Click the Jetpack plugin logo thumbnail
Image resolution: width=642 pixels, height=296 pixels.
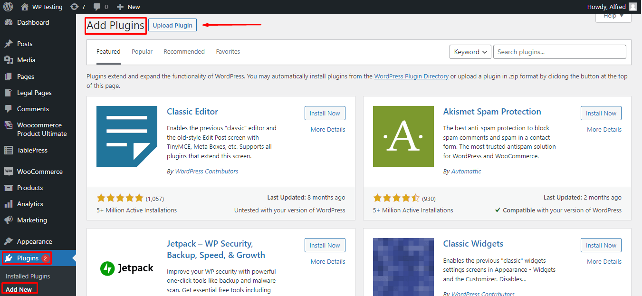tap(127, 268)
